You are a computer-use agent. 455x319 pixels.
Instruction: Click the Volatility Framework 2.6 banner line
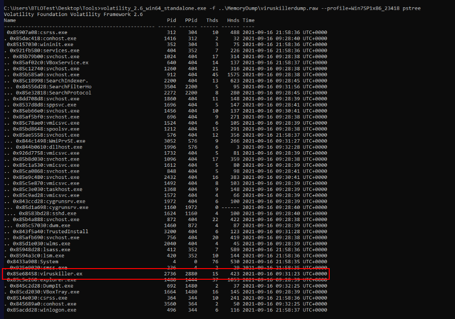pyautogui.click(x=73, y=15)
